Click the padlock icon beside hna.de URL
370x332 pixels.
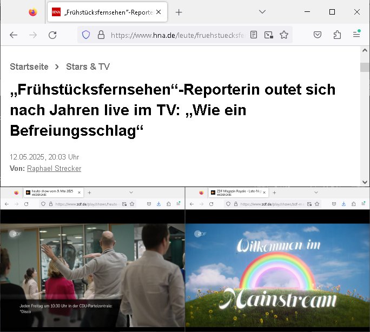[100, 35]
